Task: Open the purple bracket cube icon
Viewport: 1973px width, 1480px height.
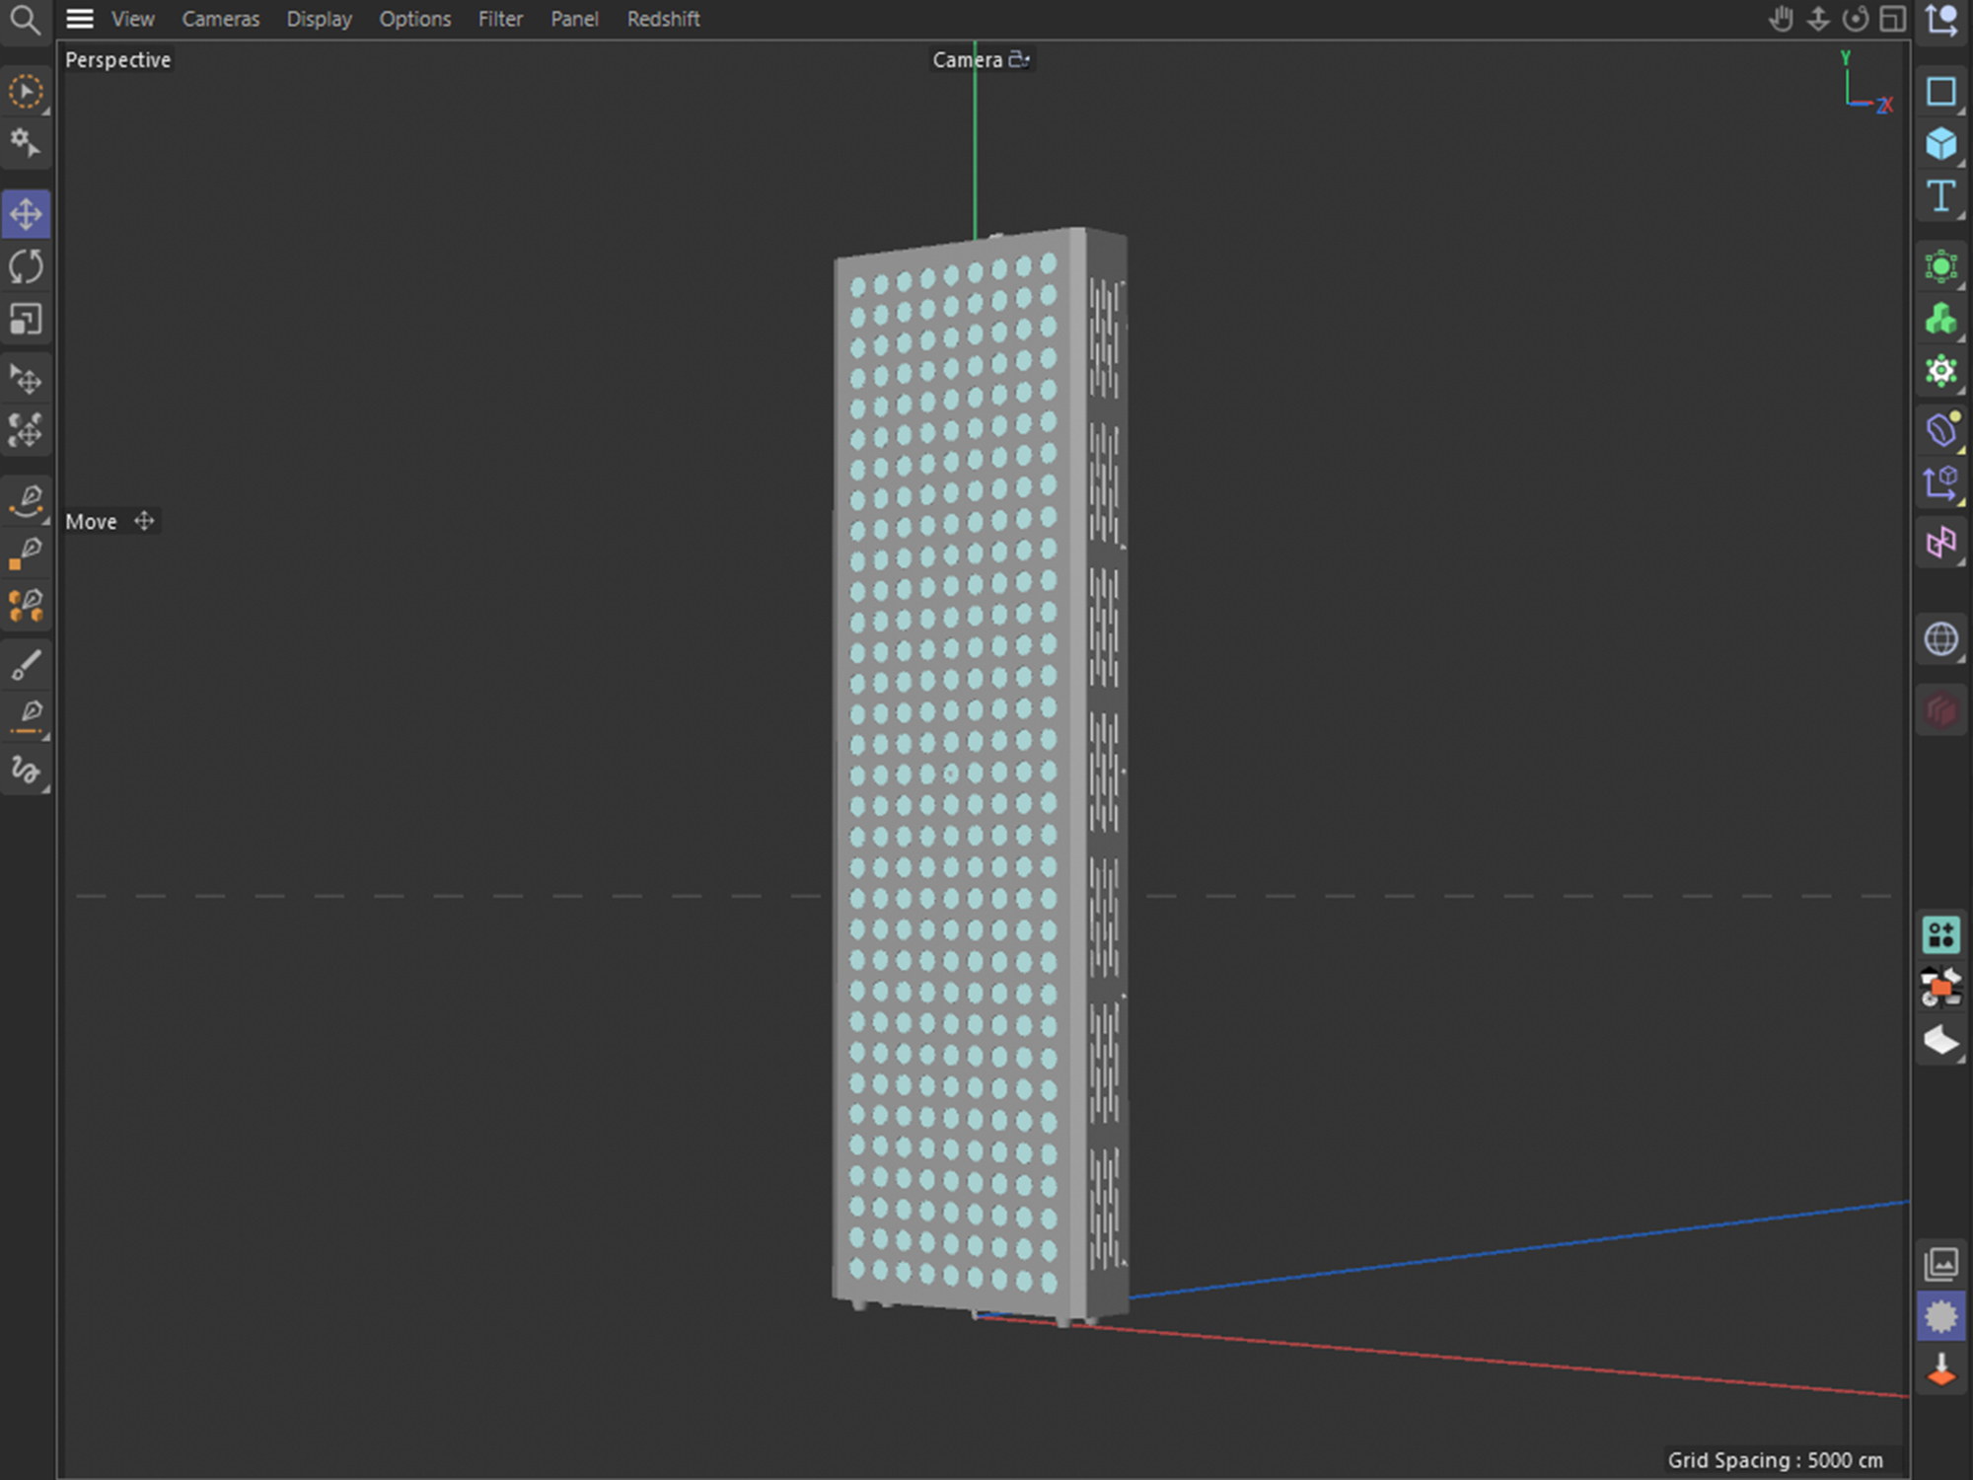Action: 1941,483
